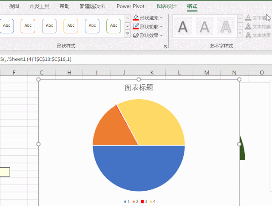Select column header K
This screenshot has height=206, width=272.
click(152, 72)
